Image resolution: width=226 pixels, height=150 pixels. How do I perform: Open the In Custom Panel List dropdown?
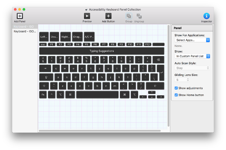192,56
